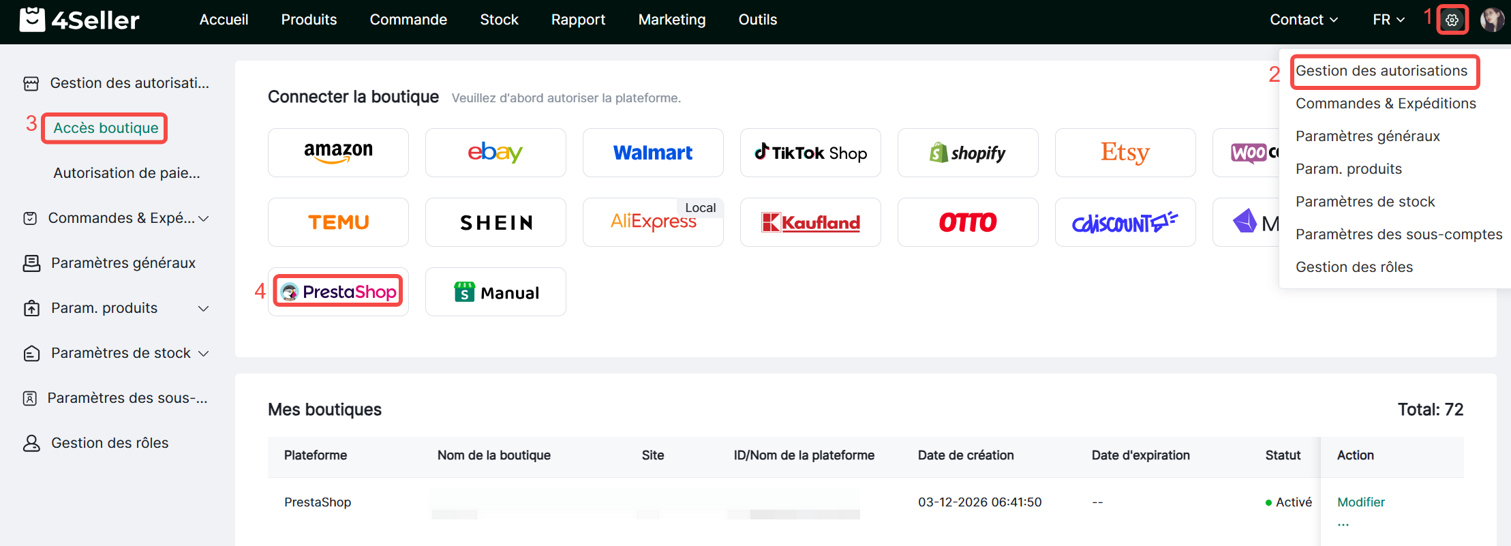Open the FR language dropdown
Screen dimensions: 1511x546
click(1388, 20)
